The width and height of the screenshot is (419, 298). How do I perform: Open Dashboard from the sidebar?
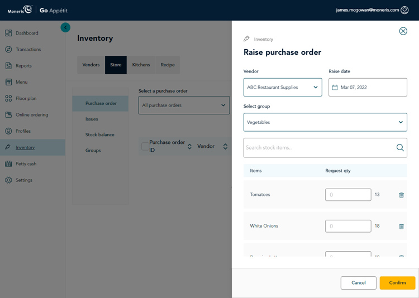pyautogui.click(x=27, y=33)
